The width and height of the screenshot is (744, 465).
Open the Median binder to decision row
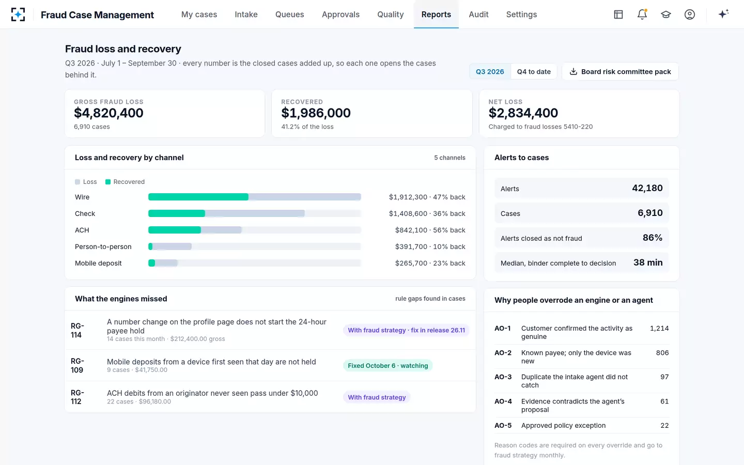coord(582,262)
